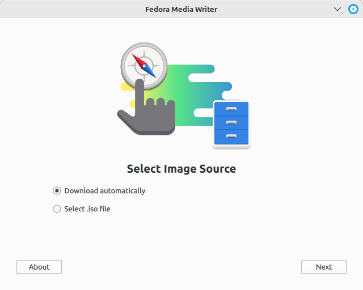The height and width of the screenshot is (290, 363).
Task: Click the "Download automatically" label text
Action: pos(104,191)
